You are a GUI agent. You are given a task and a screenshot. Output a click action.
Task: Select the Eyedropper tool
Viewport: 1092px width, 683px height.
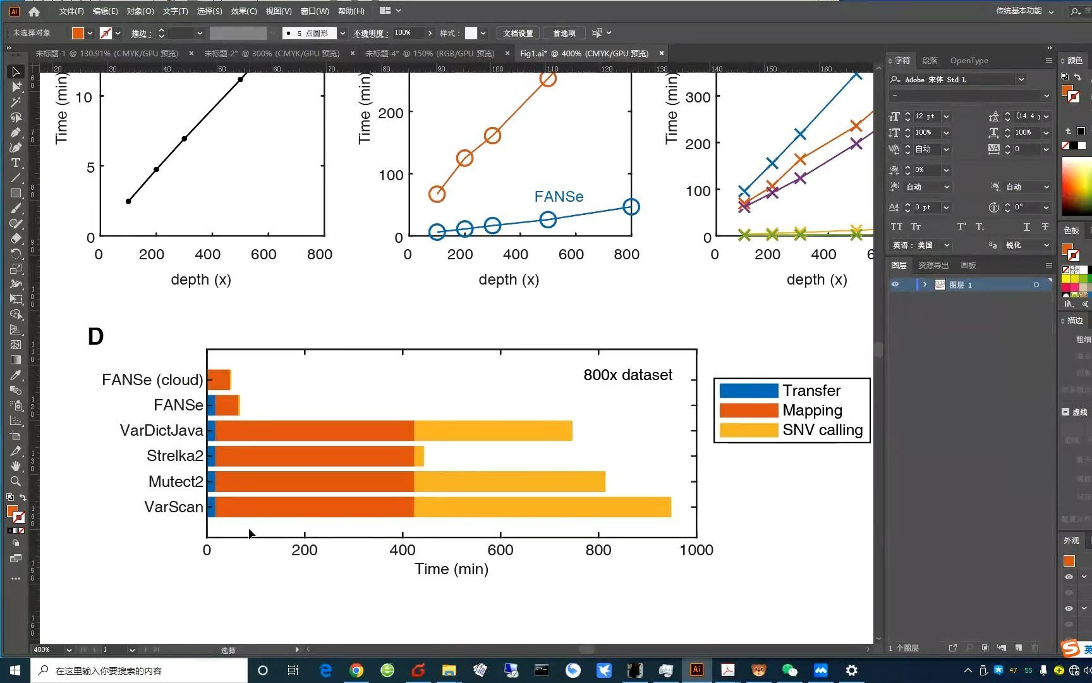[x=16, y=375]
